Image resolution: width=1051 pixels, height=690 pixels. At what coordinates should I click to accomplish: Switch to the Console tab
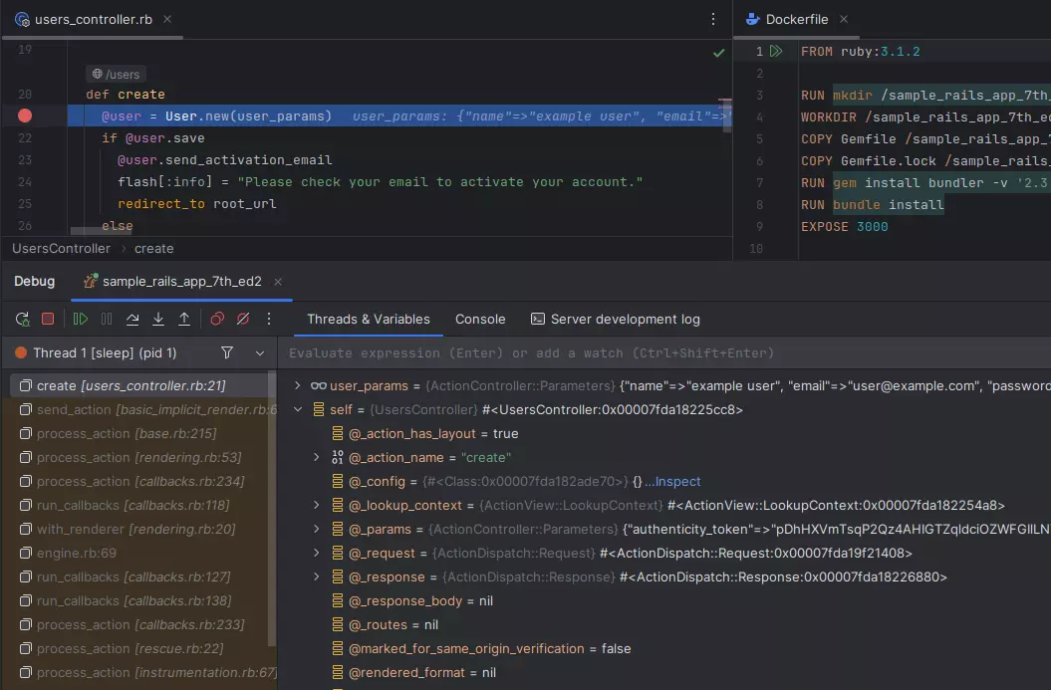click(x=480, y=320)
